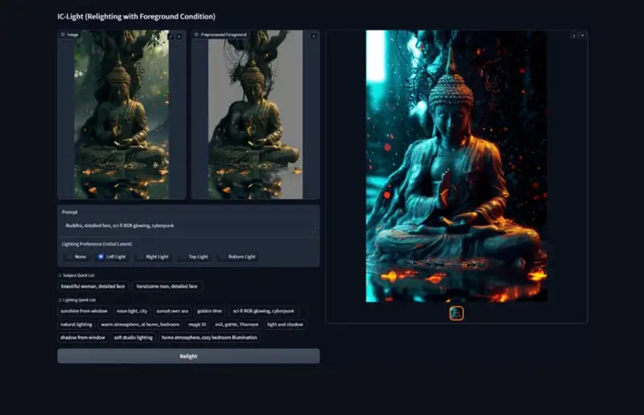This screenshot has width=644, height=415.
Task: Click the Preprocessed Foreground label
Action: click(221, 35)
